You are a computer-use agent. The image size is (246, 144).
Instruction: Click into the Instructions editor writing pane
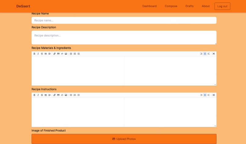78,112
